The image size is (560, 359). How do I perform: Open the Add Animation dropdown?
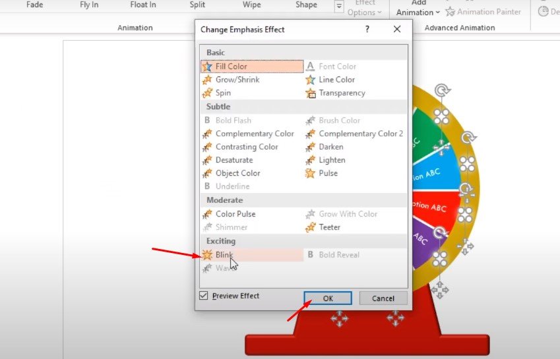click(418, 8)
